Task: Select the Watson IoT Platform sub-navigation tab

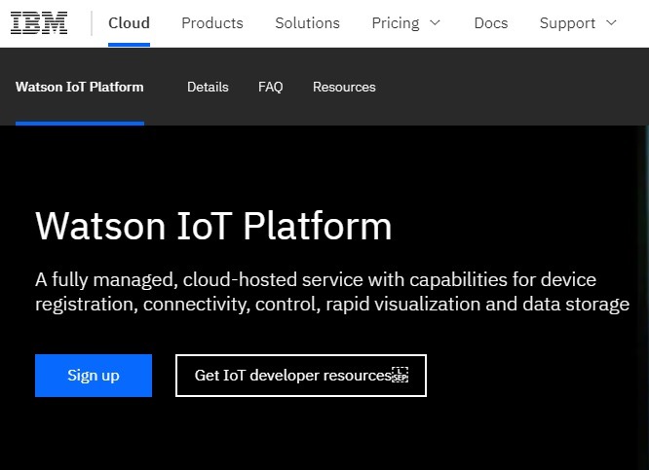Action: pos(80,87)
